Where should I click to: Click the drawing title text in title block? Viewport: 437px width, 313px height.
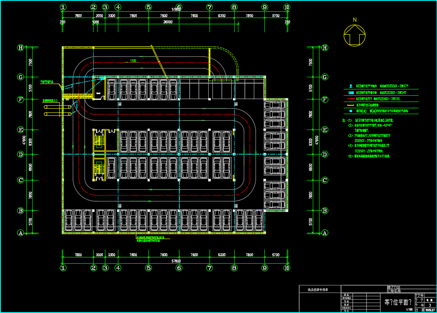(x=398, y=302)
